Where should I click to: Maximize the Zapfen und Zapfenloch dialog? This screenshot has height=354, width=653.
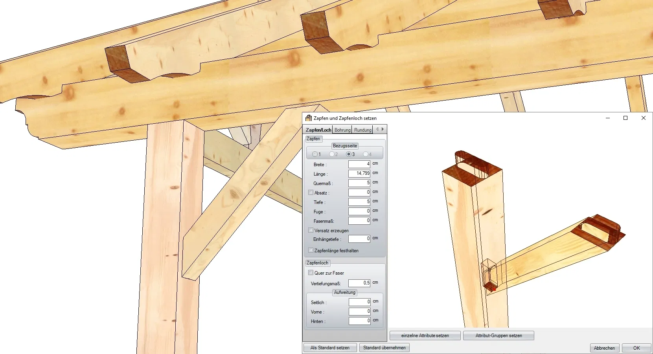coord(625,118)
